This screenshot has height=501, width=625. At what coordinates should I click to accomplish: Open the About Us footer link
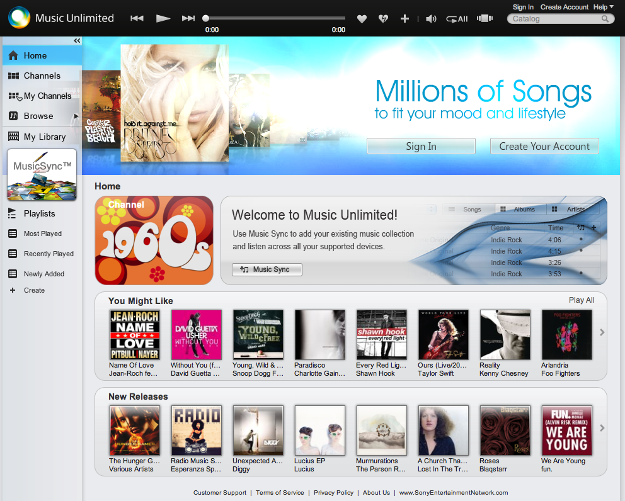click(376, 493)
